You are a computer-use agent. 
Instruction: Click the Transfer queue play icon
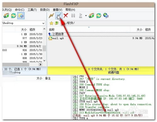click(81, 16)
